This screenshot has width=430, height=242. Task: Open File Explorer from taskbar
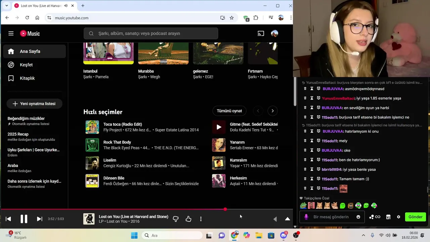(x=259, y=235)
